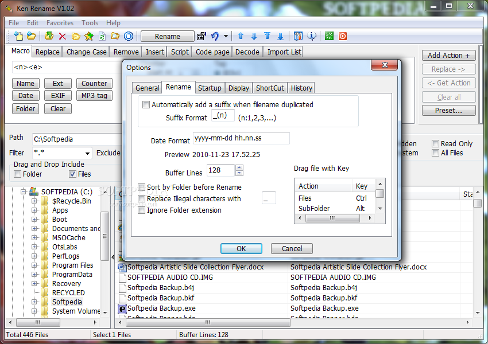Expand the Program Files folder node
The image size is (488, 344).
[34, 265]
